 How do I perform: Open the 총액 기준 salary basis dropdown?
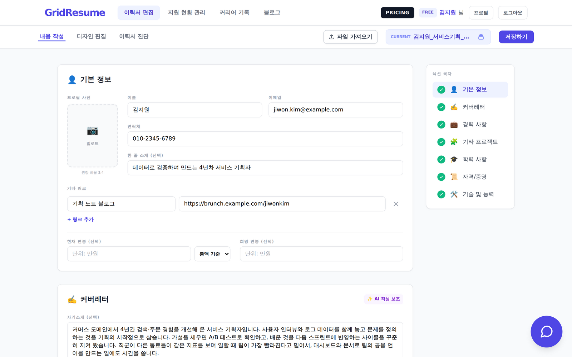[212, 254]
